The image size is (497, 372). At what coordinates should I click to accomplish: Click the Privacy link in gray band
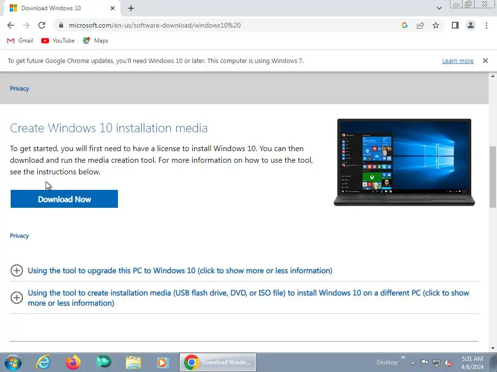(x=19, y=89)
